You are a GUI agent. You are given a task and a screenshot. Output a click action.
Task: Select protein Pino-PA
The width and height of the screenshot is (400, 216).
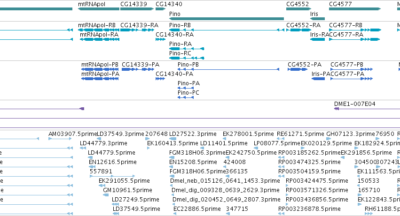click(189, 83)
